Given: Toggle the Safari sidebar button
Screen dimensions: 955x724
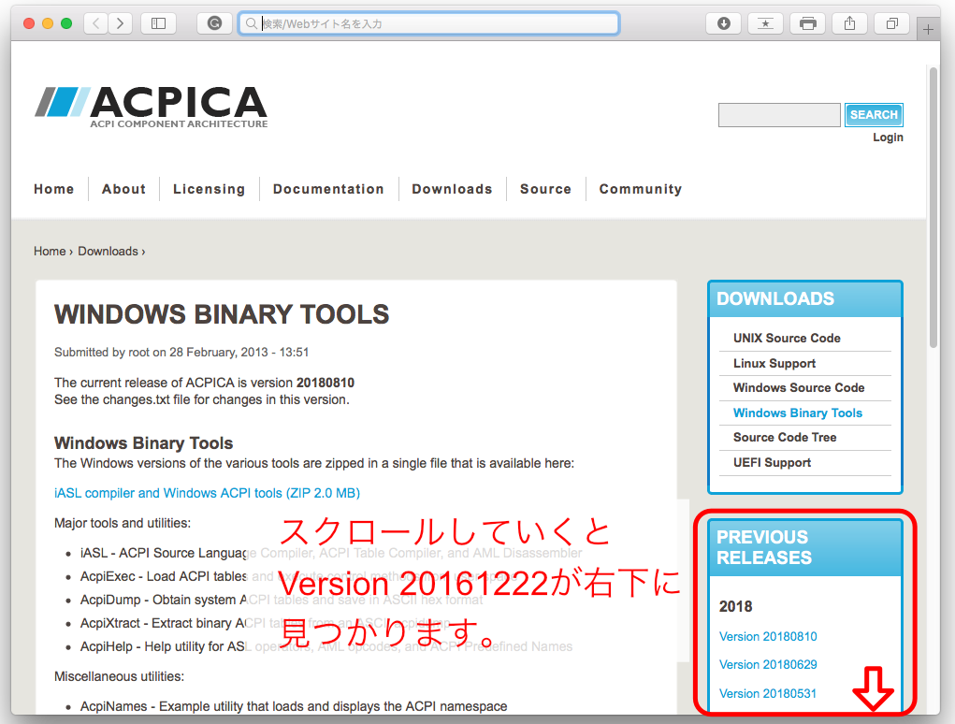Looking at the screenshot, I should [158, 23].
